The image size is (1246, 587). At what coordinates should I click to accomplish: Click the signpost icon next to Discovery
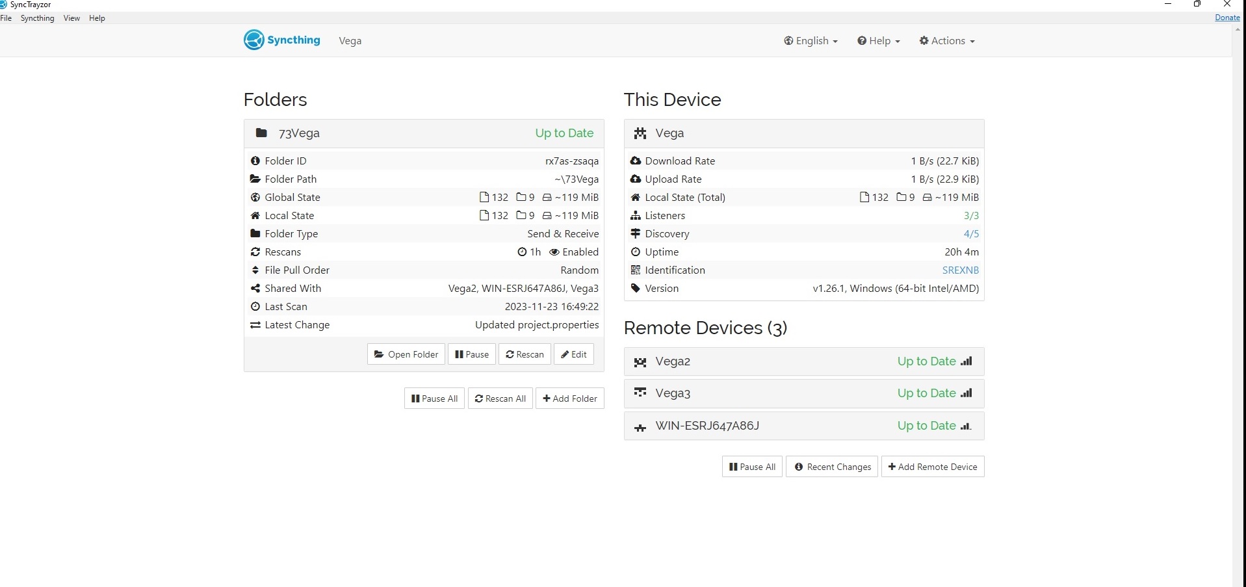636,233
